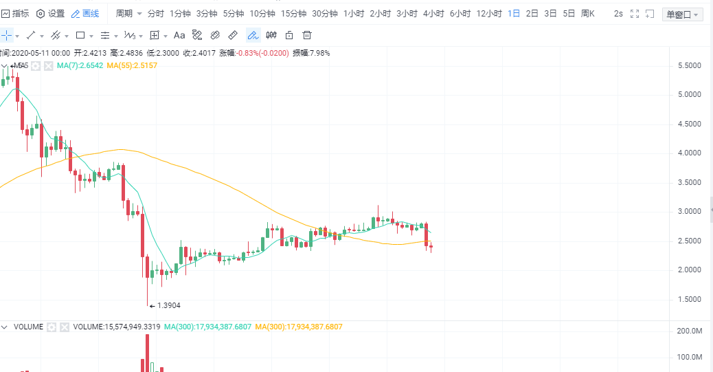Collapse the MA indicator chevron
Image resolution: width=713 pixels, height=372 pixels.
point(5,66)
